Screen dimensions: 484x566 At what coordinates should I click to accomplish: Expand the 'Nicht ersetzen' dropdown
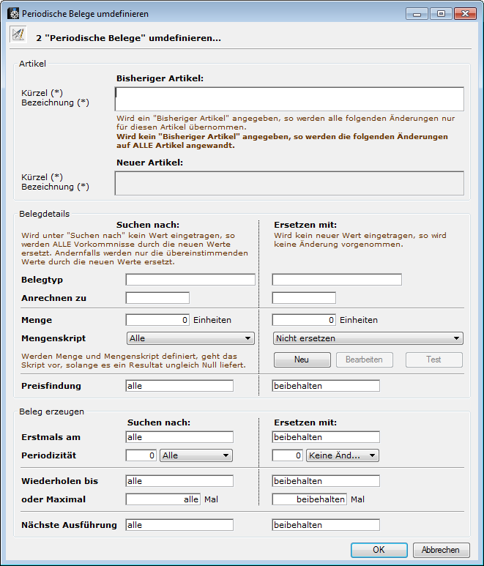[368, 338]
